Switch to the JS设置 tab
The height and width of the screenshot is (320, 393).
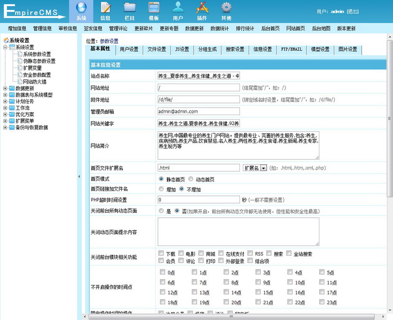pyautogui.click(x=182, y=49)
